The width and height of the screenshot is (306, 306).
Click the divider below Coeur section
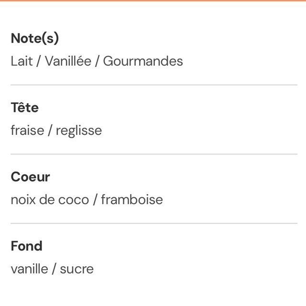(153, 223)
